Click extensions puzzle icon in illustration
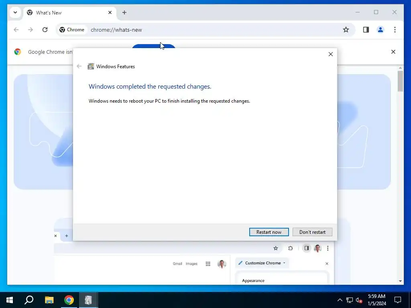 pyautogui.click(x=291, y=248)
